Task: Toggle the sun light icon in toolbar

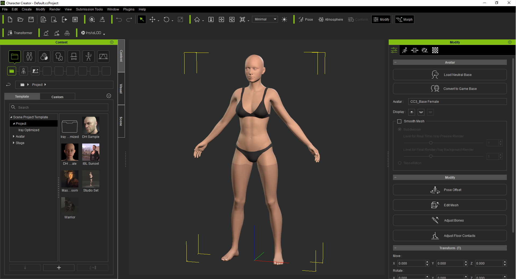Action: (x=284, y=19)
